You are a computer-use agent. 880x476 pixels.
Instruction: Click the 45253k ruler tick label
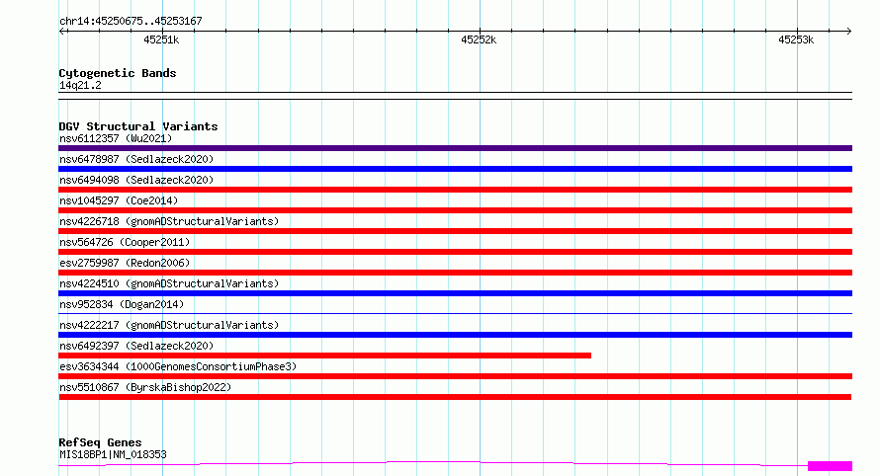coord(796,40)
